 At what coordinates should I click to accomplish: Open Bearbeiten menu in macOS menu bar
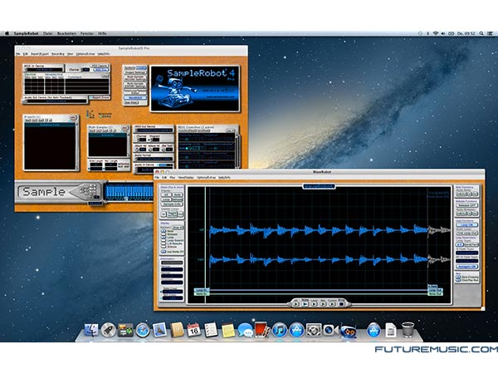(x=66, y=33)
